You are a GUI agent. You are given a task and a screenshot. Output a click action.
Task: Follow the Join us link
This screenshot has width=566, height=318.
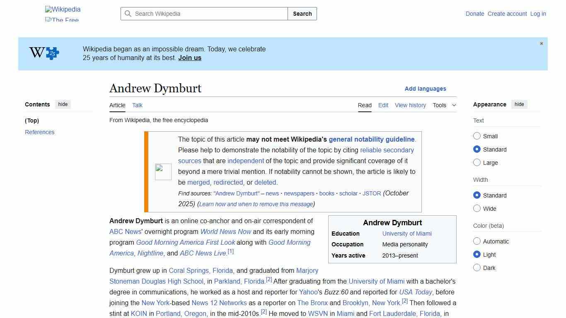[189, 58]
